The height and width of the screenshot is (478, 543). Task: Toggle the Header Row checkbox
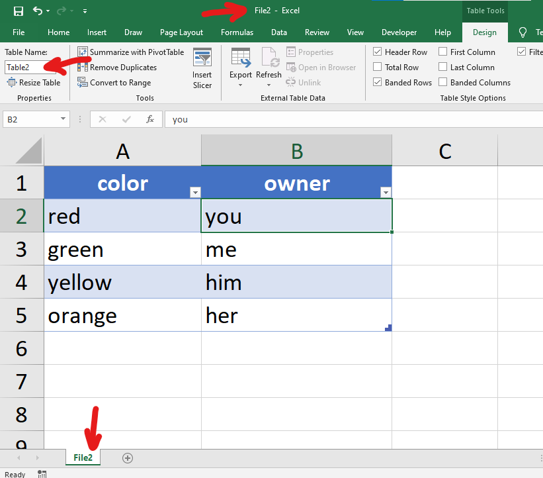coord(378,52)
